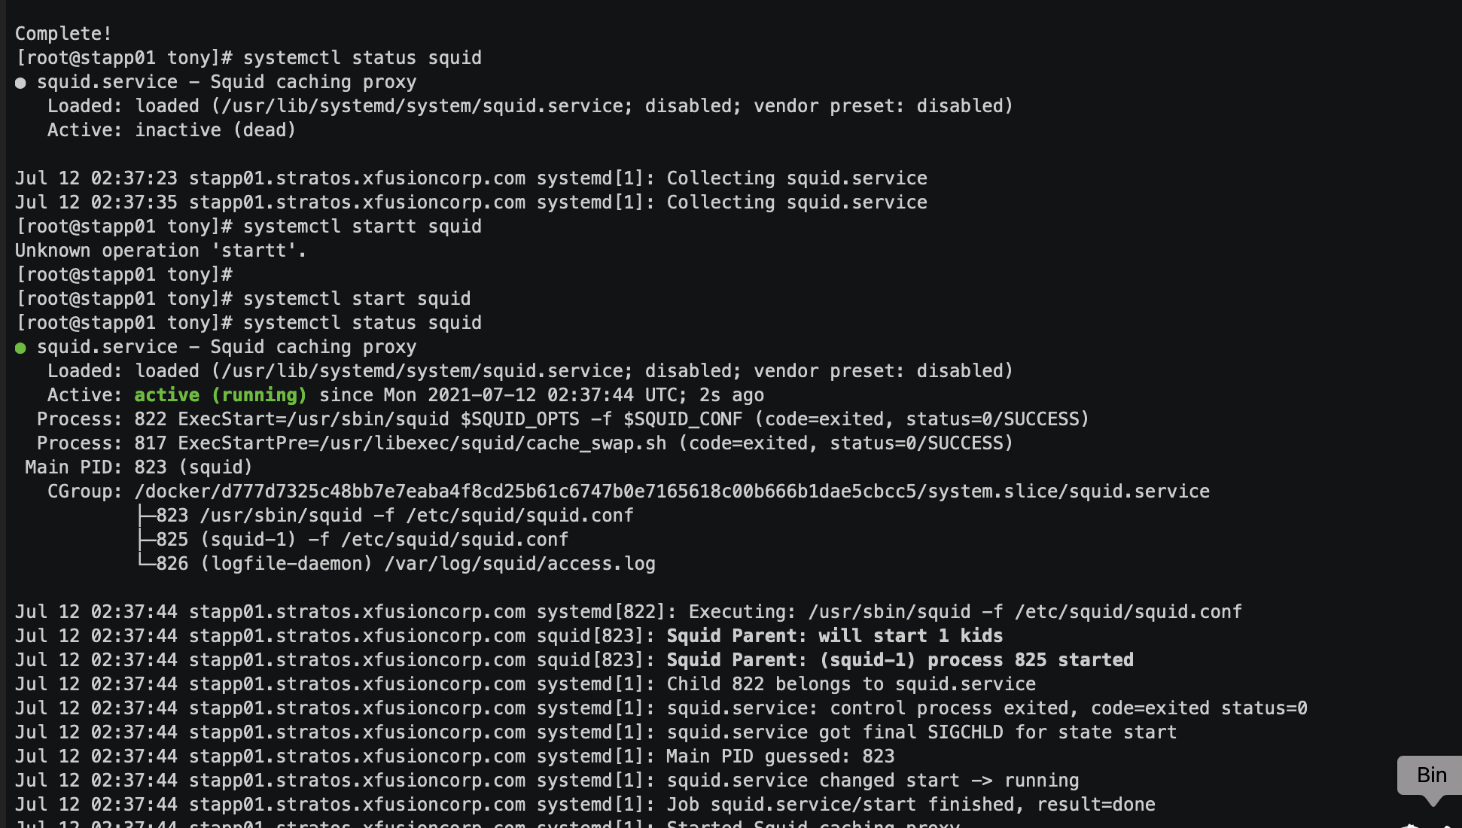Select the 826 logfile-daemon tree entry
1462x828 pixels.
click(405, 564)
